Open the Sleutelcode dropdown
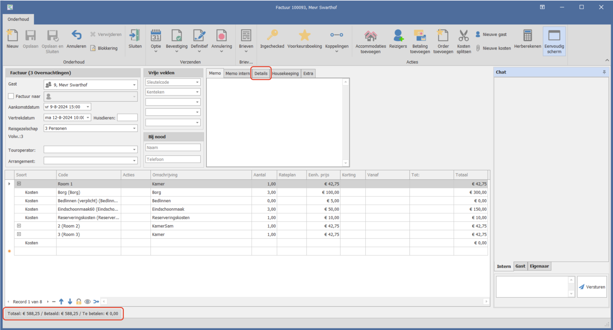 click(x=197, y=82)
